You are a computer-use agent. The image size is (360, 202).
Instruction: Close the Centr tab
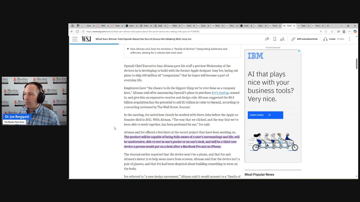coord(94,26)
